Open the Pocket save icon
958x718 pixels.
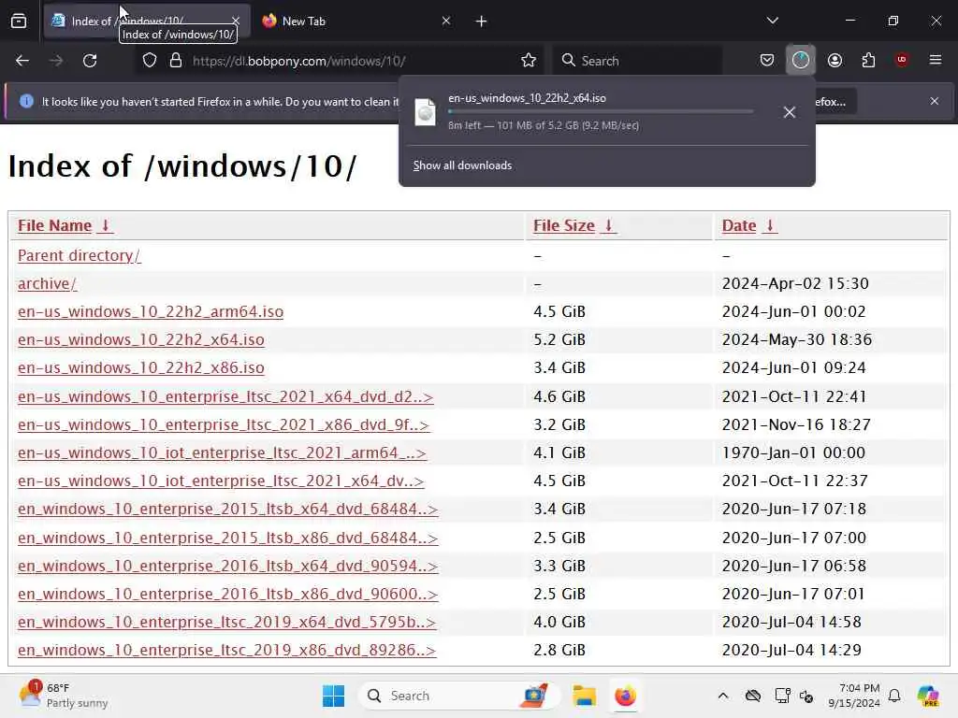(767, 60)
